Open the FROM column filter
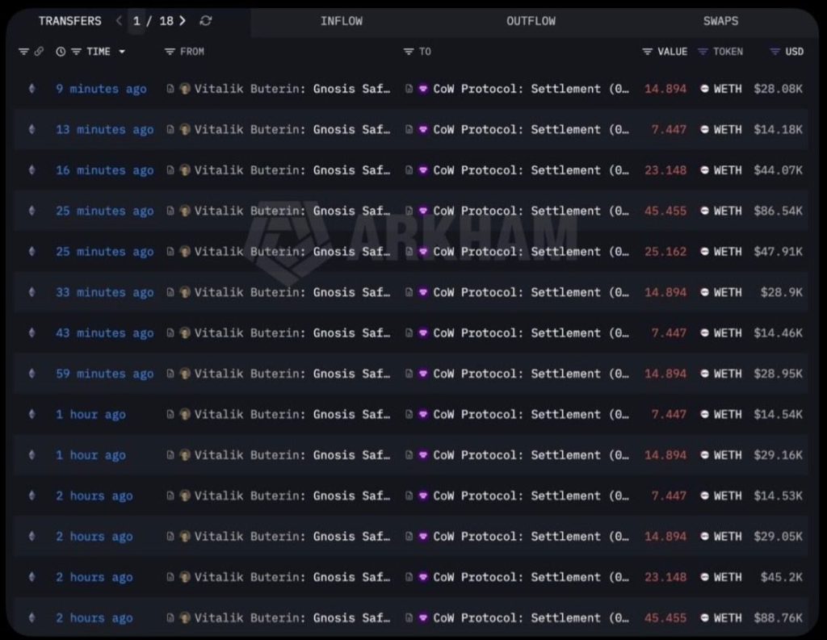Viewport: 827px width, 640px height. 170,52
